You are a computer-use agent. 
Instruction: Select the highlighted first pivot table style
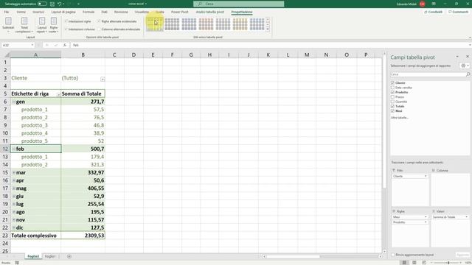click(154, 24)
